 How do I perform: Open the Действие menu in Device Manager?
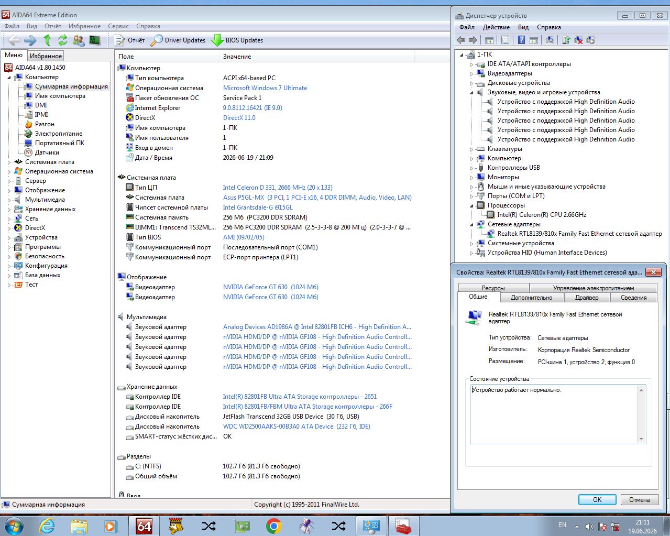pyautogui.click(x=496, y=27)
